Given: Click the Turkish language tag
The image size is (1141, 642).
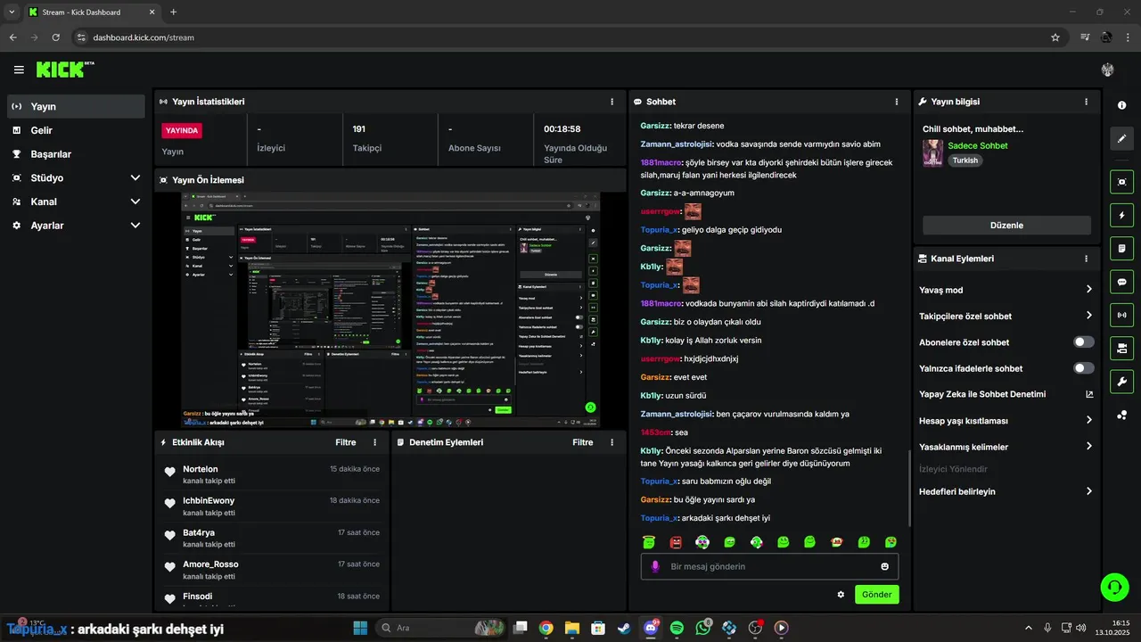Looking at the screenshot, I should click(x=965, y=160).
